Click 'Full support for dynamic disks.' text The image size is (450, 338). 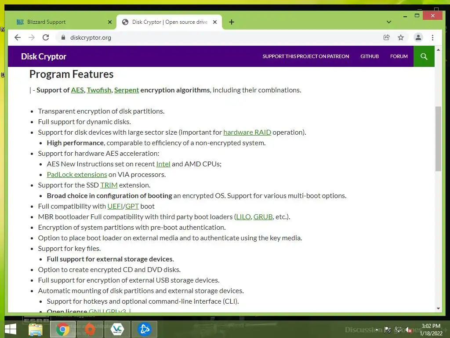click(x=84, y=122)
